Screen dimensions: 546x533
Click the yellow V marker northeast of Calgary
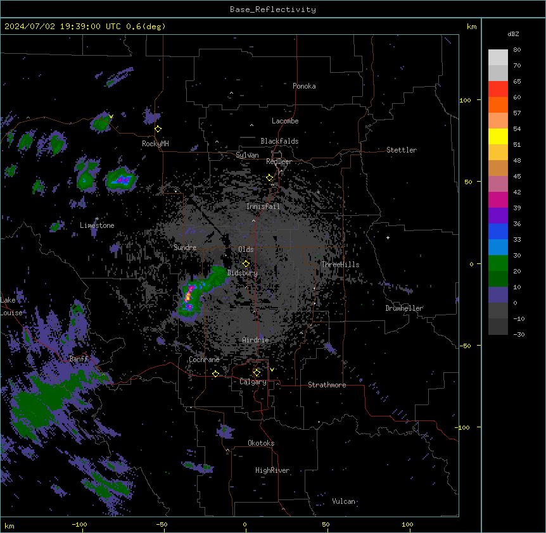pos(272,370)
